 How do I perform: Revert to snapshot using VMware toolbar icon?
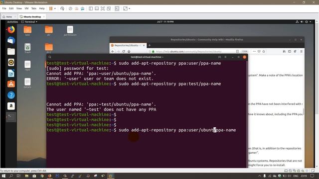[76, 8]
